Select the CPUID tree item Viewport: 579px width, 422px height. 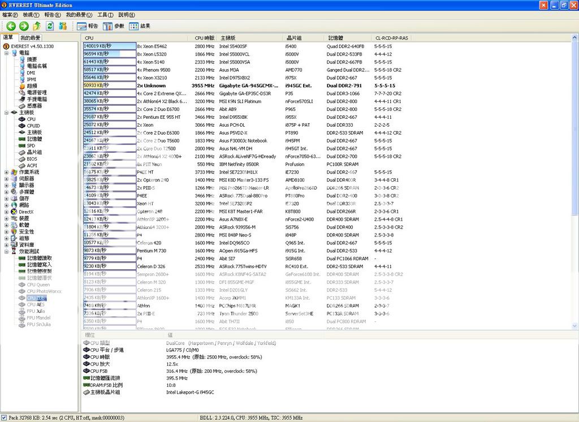(33, 126)
